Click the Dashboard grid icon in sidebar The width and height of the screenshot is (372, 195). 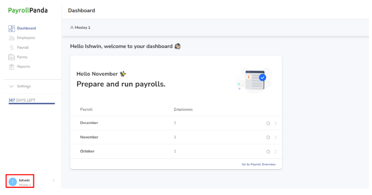click(x=12, y=28)
